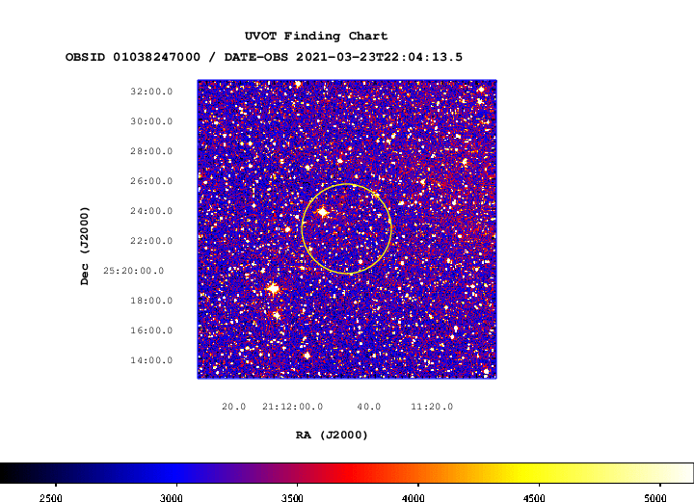Click the Dec axis label '14:00.0'
The height and width of the screenshot is (502, 694).
pos(151,360)
